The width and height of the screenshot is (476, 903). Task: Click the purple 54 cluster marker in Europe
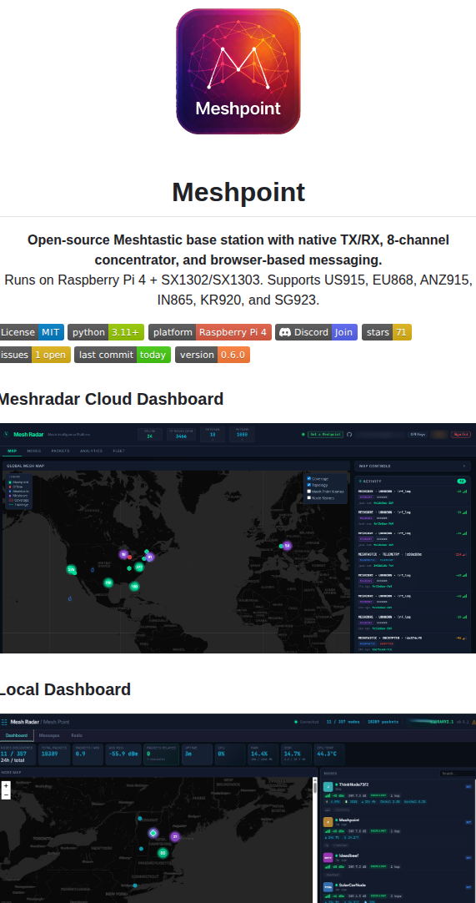(x=288, y=545)
